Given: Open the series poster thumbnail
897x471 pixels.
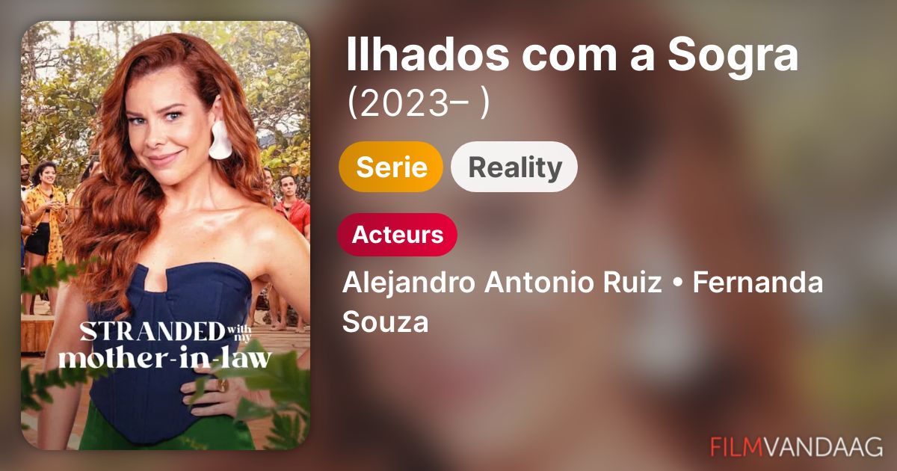Looking at the screenshot, I should (x=165, y=235).
